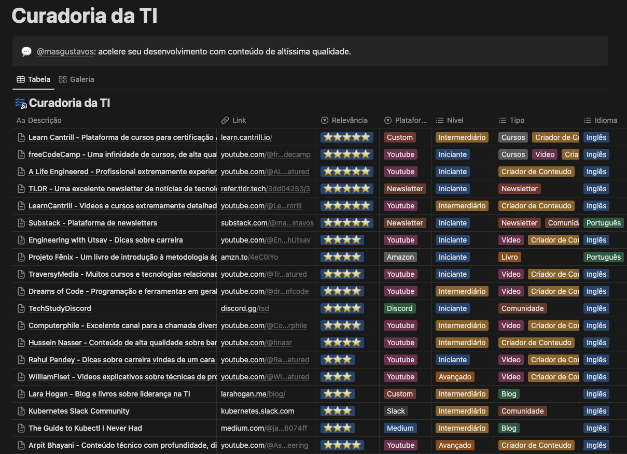Click the Avançado tag in WilliamFiset row
The height and width of the screenshot is (454, 627).
[x=455, y=377]
